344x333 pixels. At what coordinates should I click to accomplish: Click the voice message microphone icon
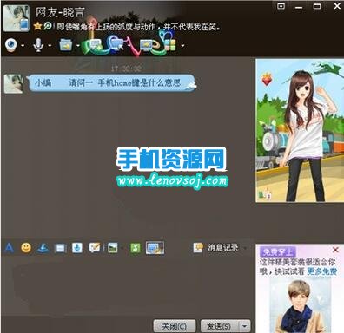[x=77, y=248]
